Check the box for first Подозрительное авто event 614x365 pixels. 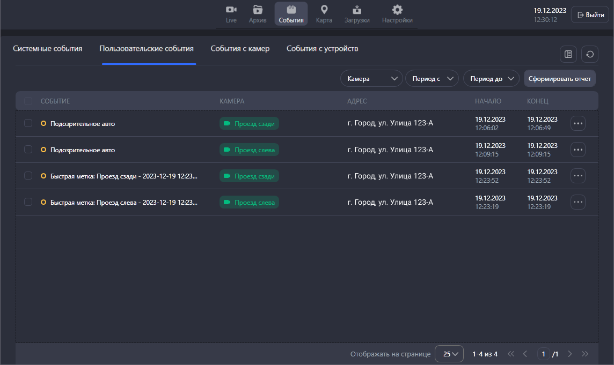(28, 123)
